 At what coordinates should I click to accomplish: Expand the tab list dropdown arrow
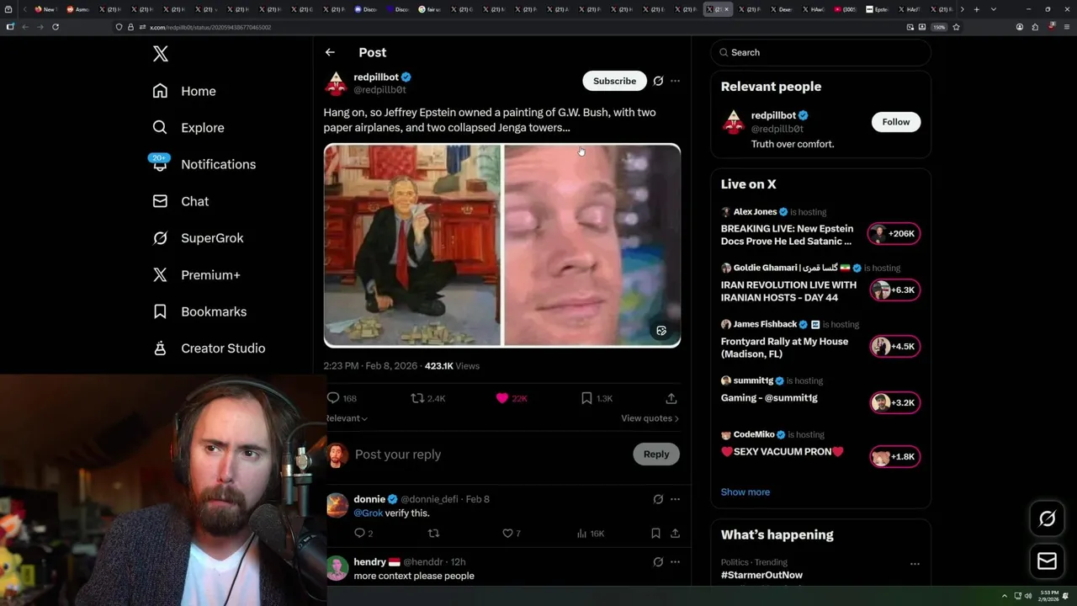(994, 9)
